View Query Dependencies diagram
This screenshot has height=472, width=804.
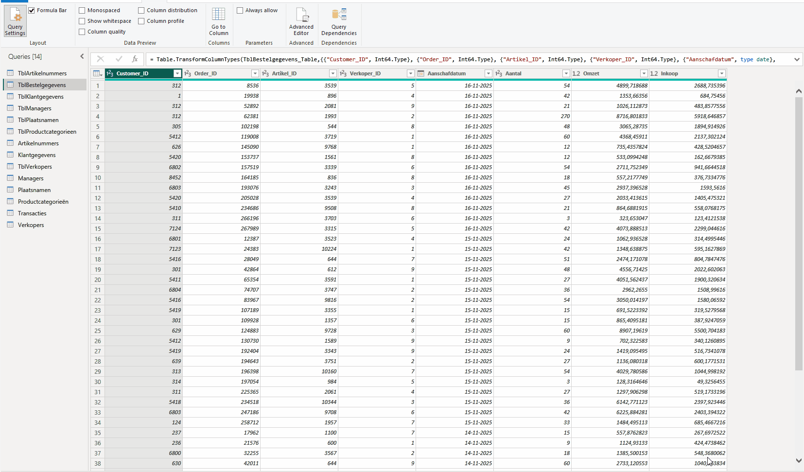[339, 21]
